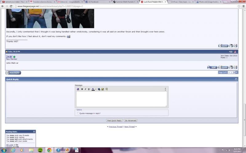The image size is (246, 153).
Task: Click inside the Message text area
Action: [x=121, y=99]
